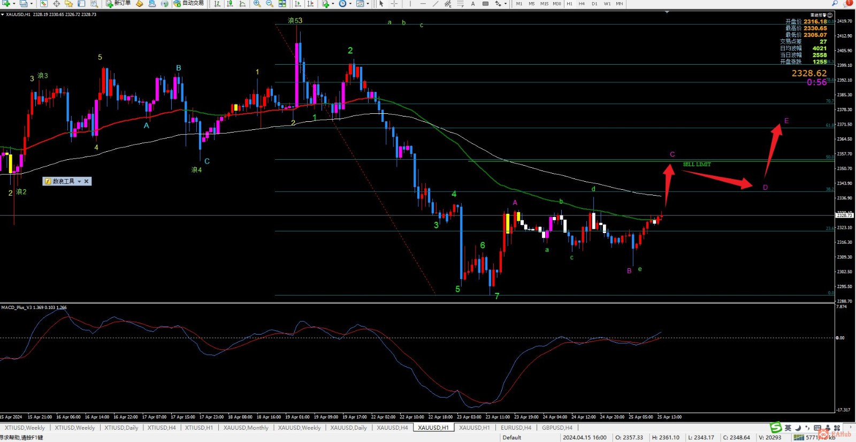
Task: Launch MetaEditor with the yellow diamond icon
Action: point(139,4)
